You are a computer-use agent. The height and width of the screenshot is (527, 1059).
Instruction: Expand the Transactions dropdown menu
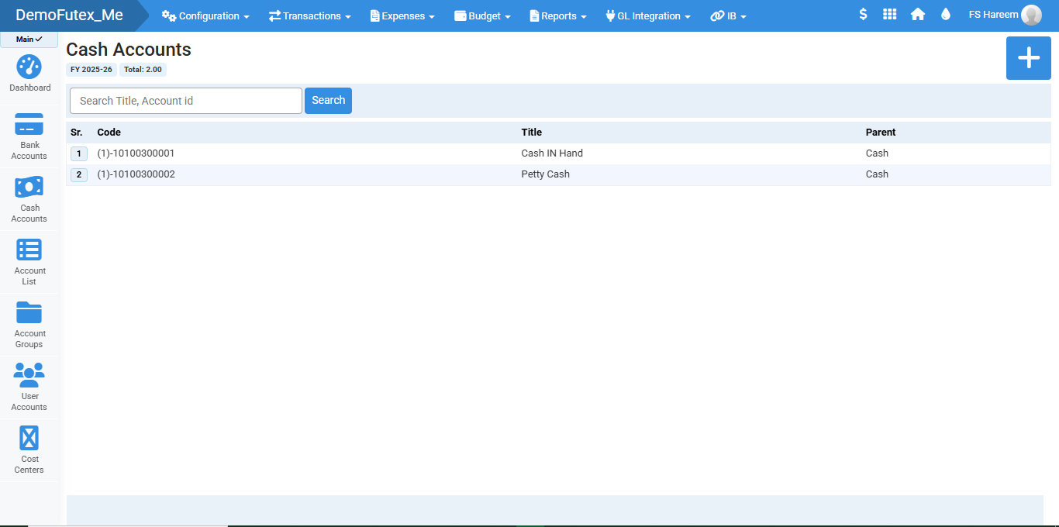pyautogui.click(x=309, y=16)
